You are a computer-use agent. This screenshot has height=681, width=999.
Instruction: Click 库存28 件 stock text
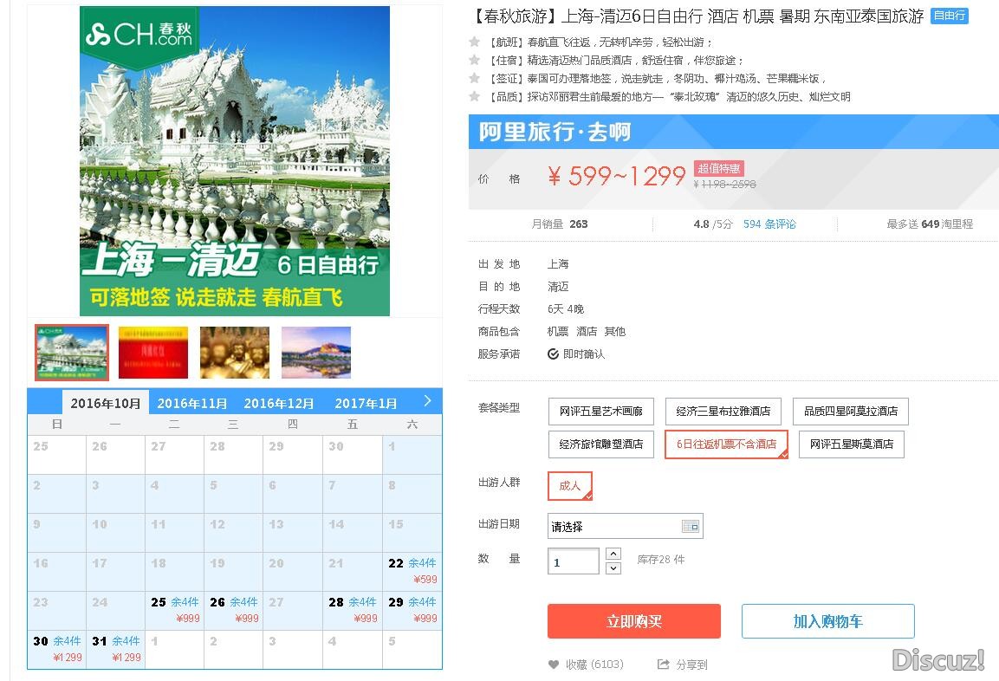[661, 560]
